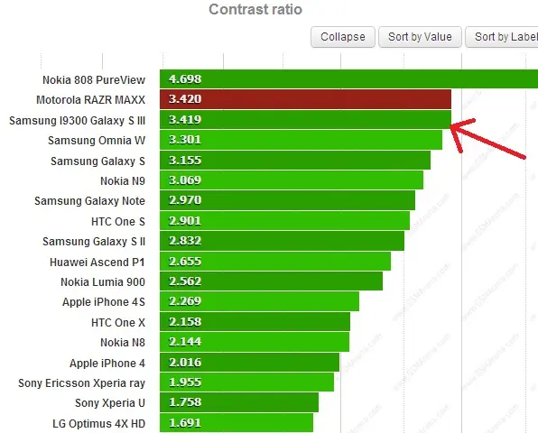
Task: Click the 3.419 Galaxy S III bar
Action: click(x=305, y=120)
